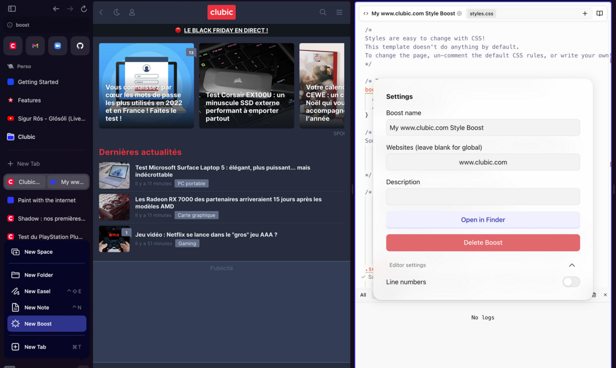Click the Open in Finder button

pyautogui.click(x=483, y=220)
